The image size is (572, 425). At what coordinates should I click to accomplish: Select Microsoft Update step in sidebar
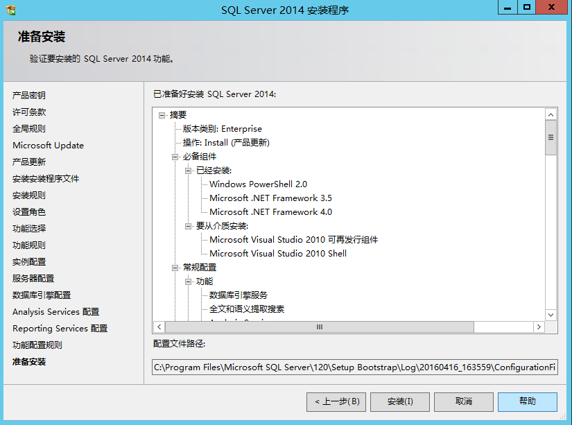(48, 146)
